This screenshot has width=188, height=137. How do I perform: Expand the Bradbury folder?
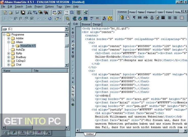click(x=9, y=57)
